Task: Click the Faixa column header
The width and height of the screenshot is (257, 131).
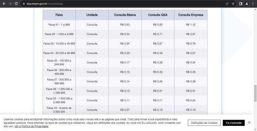Action: click(x=59, y=15)
